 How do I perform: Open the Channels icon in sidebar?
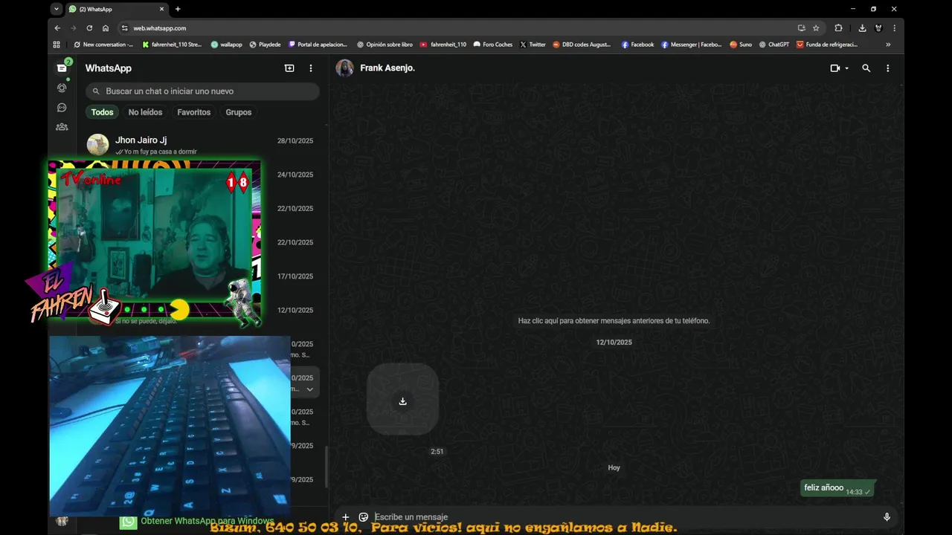click(62, 108)
